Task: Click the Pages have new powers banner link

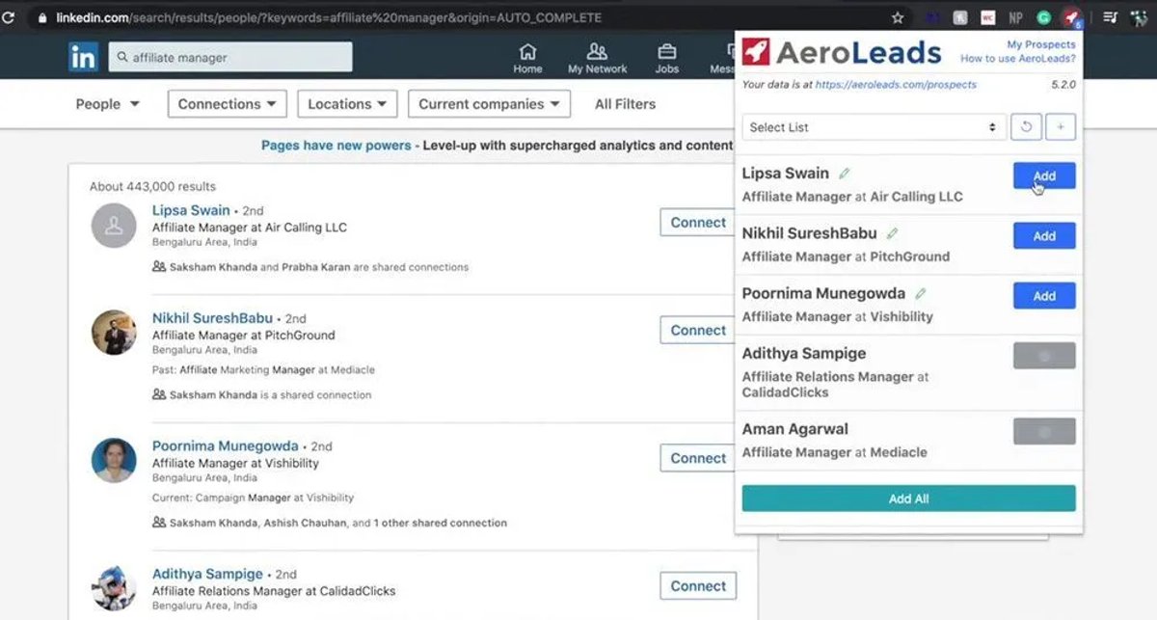Action: (x=336, y=146)
